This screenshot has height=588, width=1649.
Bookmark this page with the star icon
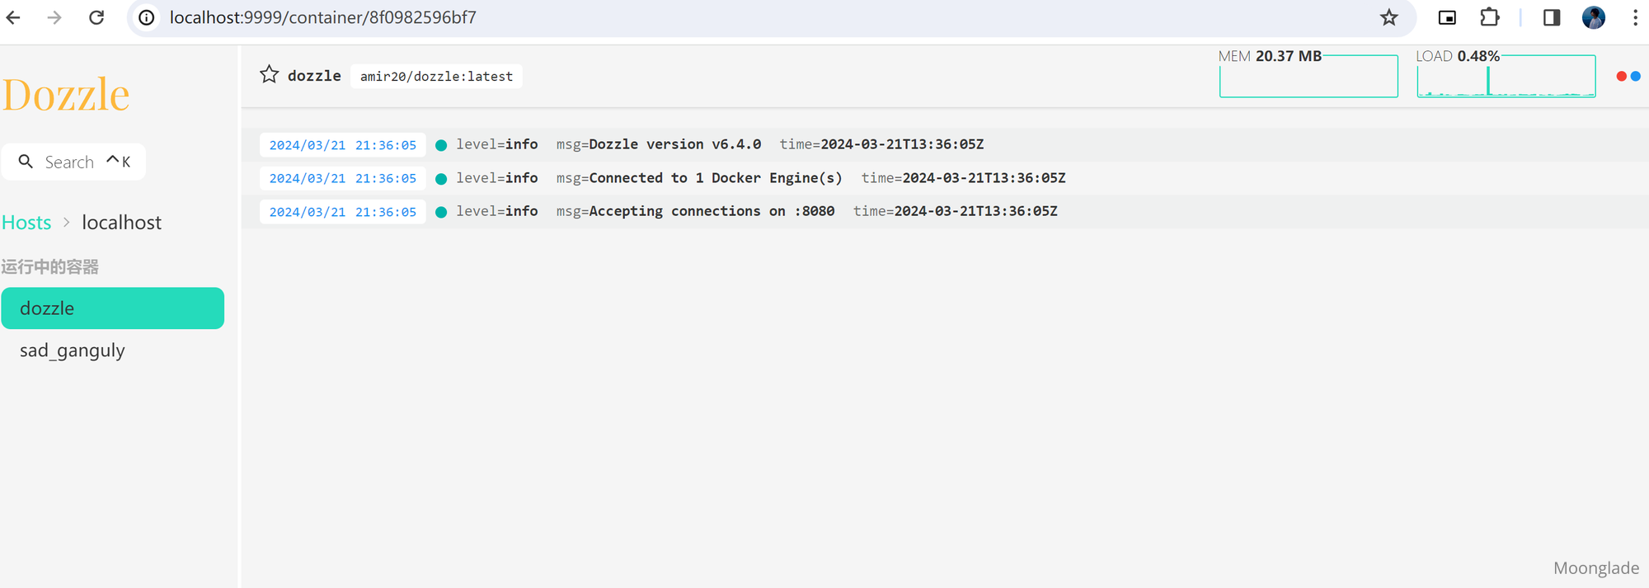[1389, 17]
